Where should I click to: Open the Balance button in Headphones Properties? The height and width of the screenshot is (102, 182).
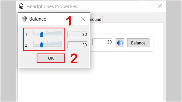(138, 43)
